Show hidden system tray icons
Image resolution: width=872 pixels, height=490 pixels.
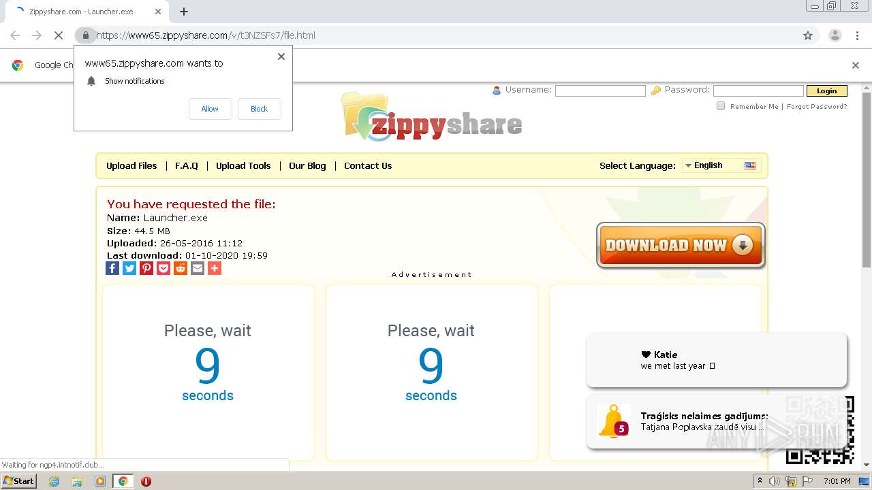click(760, 481)
